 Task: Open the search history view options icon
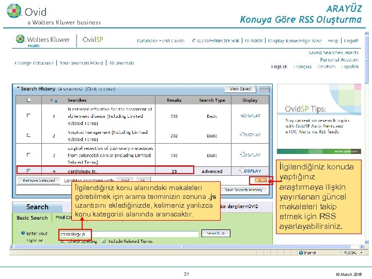tap(264, 89)
